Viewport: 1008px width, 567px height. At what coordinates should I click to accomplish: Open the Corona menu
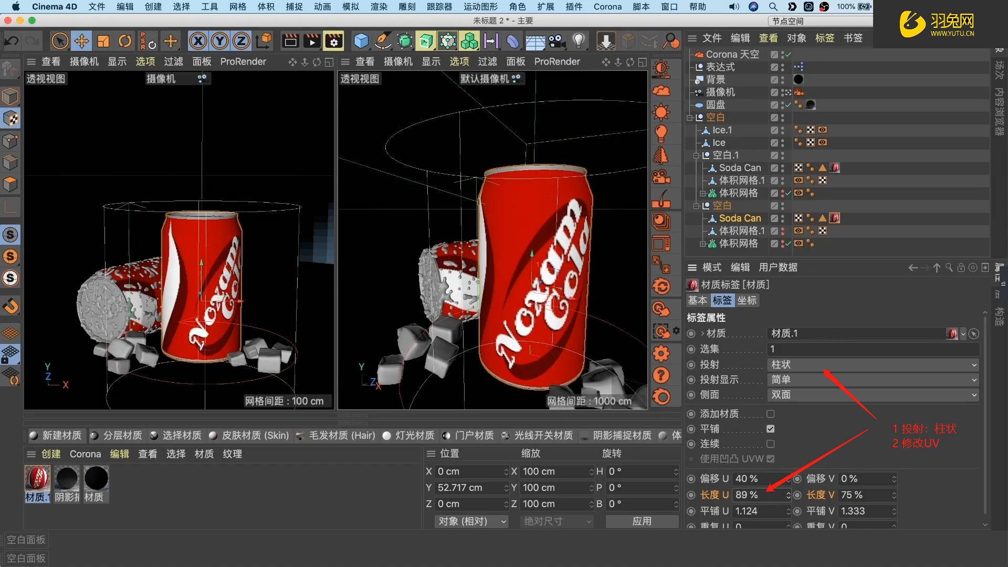coord(607,7)
